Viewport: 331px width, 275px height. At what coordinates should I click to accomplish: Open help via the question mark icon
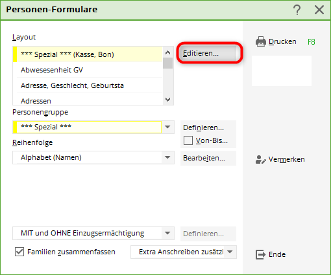coord(297,10)
